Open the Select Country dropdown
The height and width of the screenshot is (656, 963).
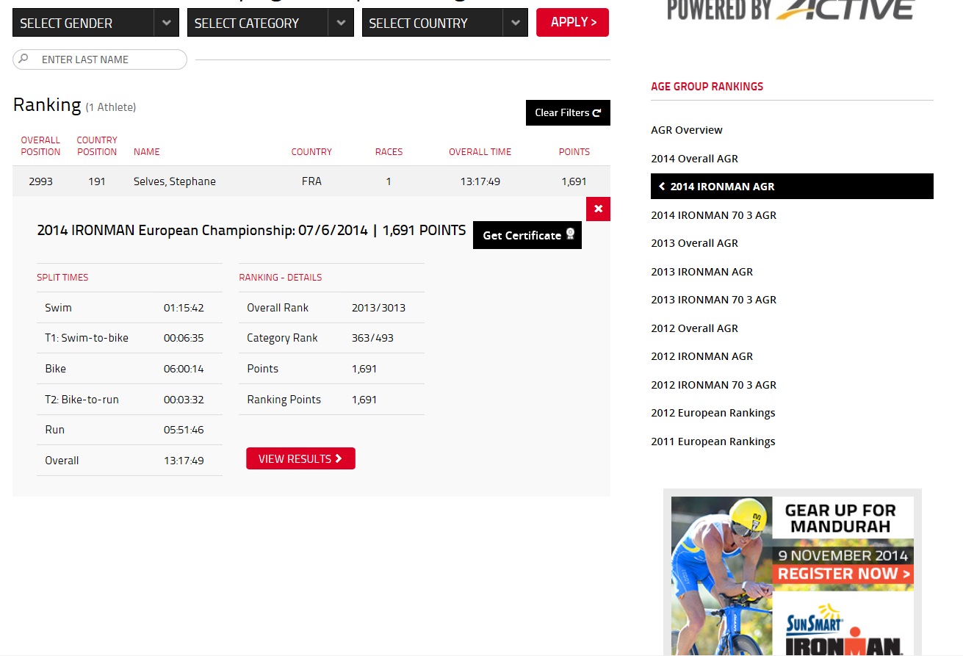pyautogui.click(x=444, y=23)
